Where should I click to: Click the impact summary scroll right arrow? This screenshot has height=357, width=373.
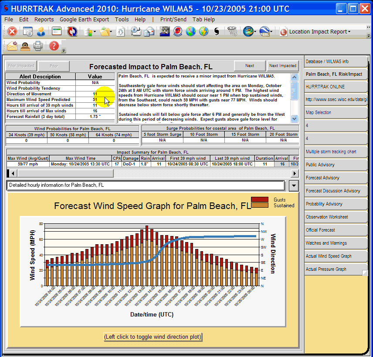tap(295, 174)
